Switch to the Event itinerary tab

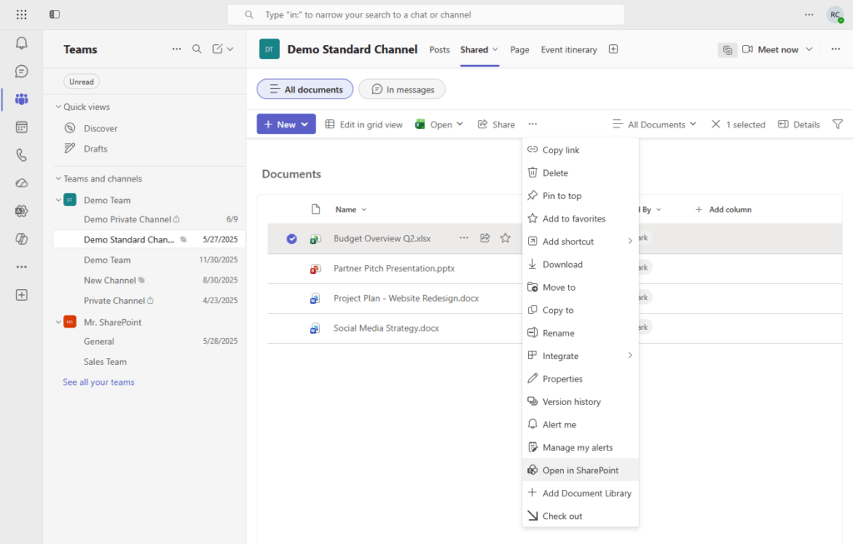[568, 49]
